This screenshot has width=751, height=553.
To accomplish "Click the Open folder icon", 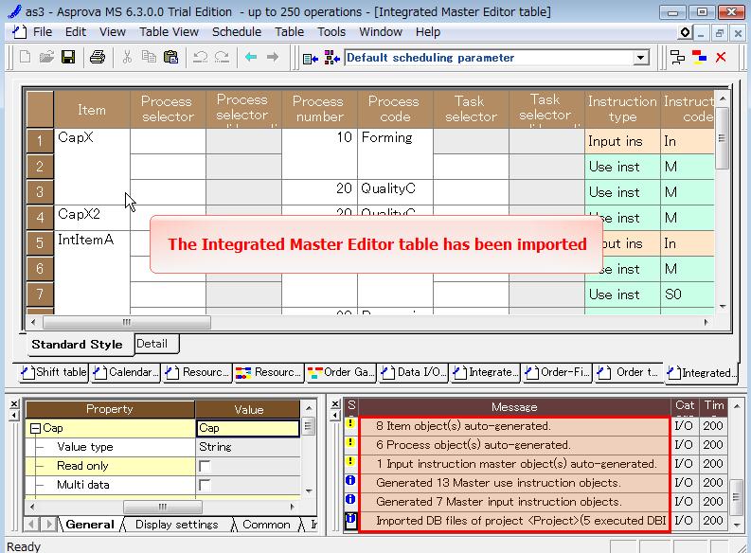I will coord(46,58).
